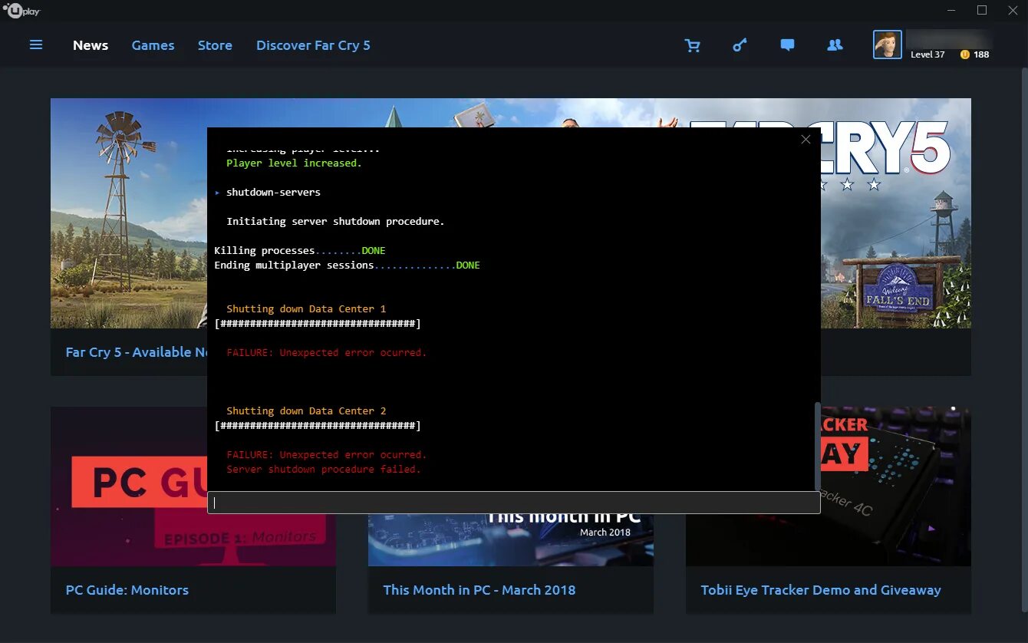Open Discover Far Cry 5 tab

pos(313,45)
